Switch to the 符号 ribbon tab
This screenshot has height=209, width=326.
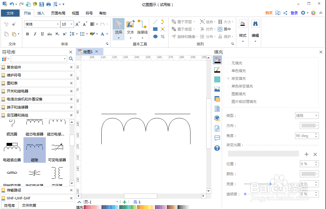click(x=89, y=13)
